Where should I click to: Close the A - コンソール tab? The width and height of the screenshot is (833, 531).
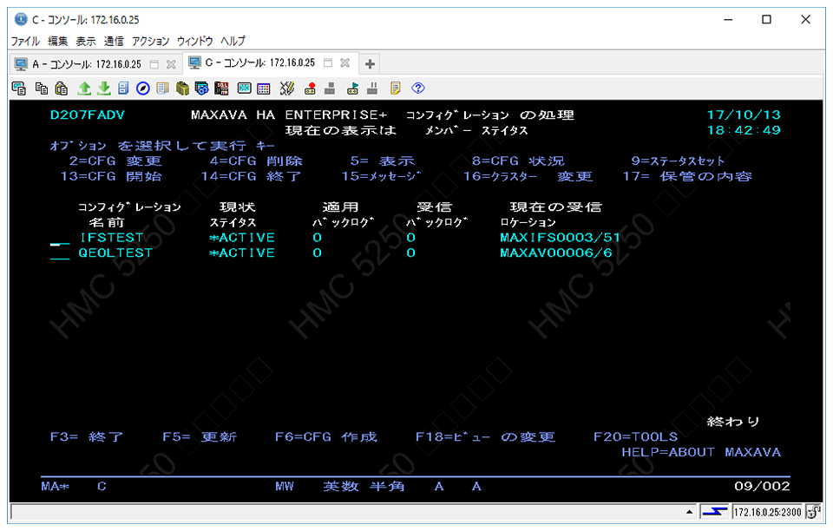[x=171, y=64]
